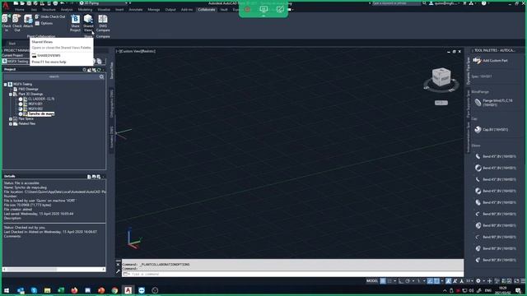Open status bar customization menu icon
Viewport: 527px width, 296px height.
coord(523,281)
